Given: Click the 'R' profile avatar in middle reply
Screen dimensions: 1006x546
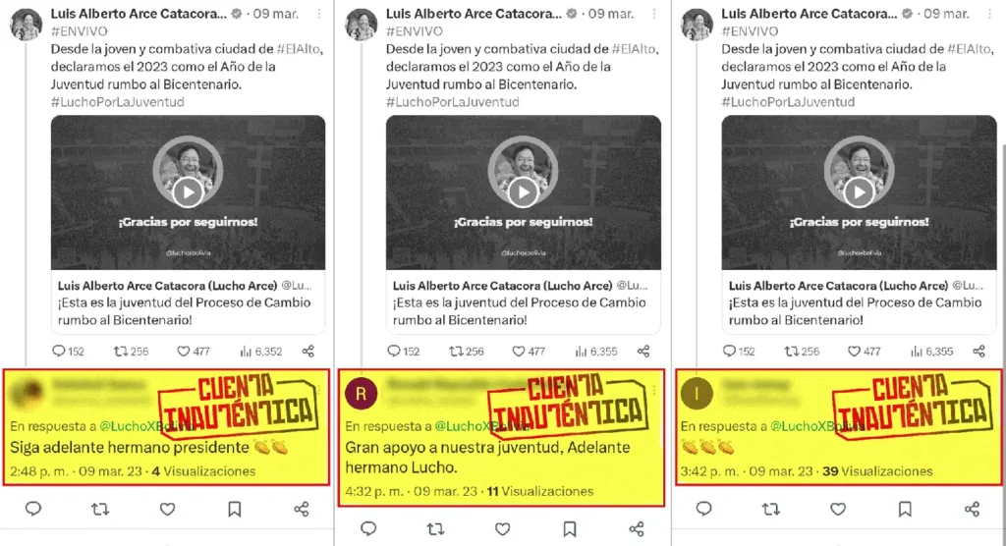Looking at the screenshot, I should [362, 394].
